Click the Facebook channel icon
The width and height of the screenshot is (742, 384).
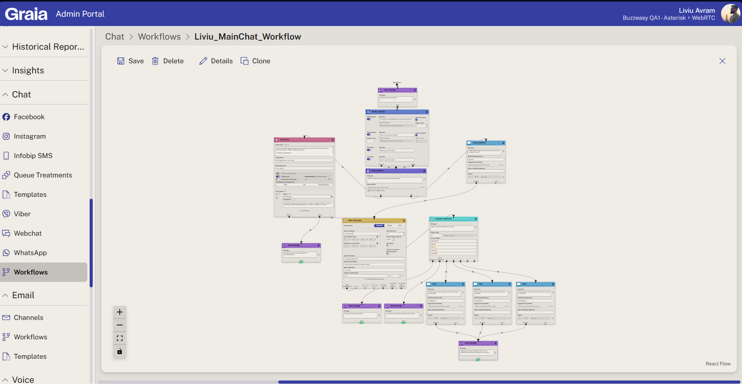click(6, 117)
